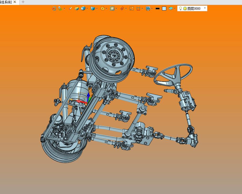Click the blue view orientation cube icon
Screen dimensions: 242x194
point(93,8)
